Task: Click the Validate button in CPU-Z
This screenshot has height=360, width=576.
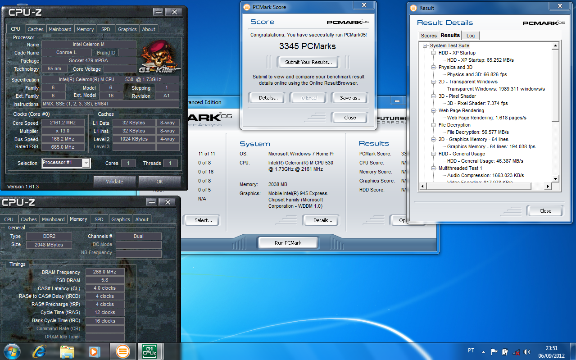Action: coord(114,182)
